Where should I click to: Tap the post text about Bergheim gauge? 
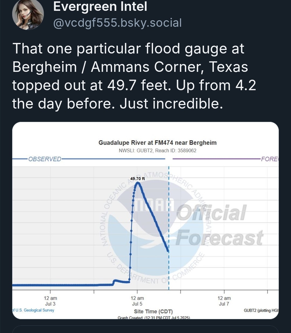tap(134, 76)
